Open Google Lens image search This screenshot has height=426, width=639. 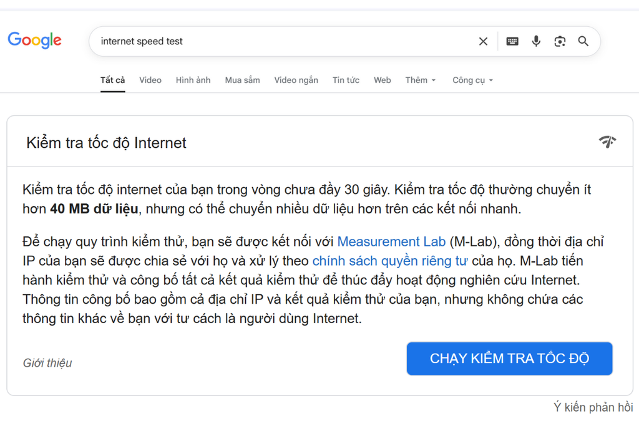click(560, 41)
